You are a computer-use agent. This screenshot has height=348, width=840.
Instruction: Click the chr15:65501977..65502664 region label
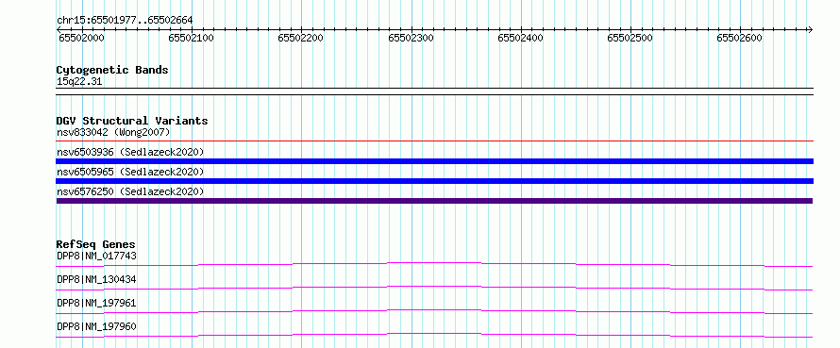point(125,21)
